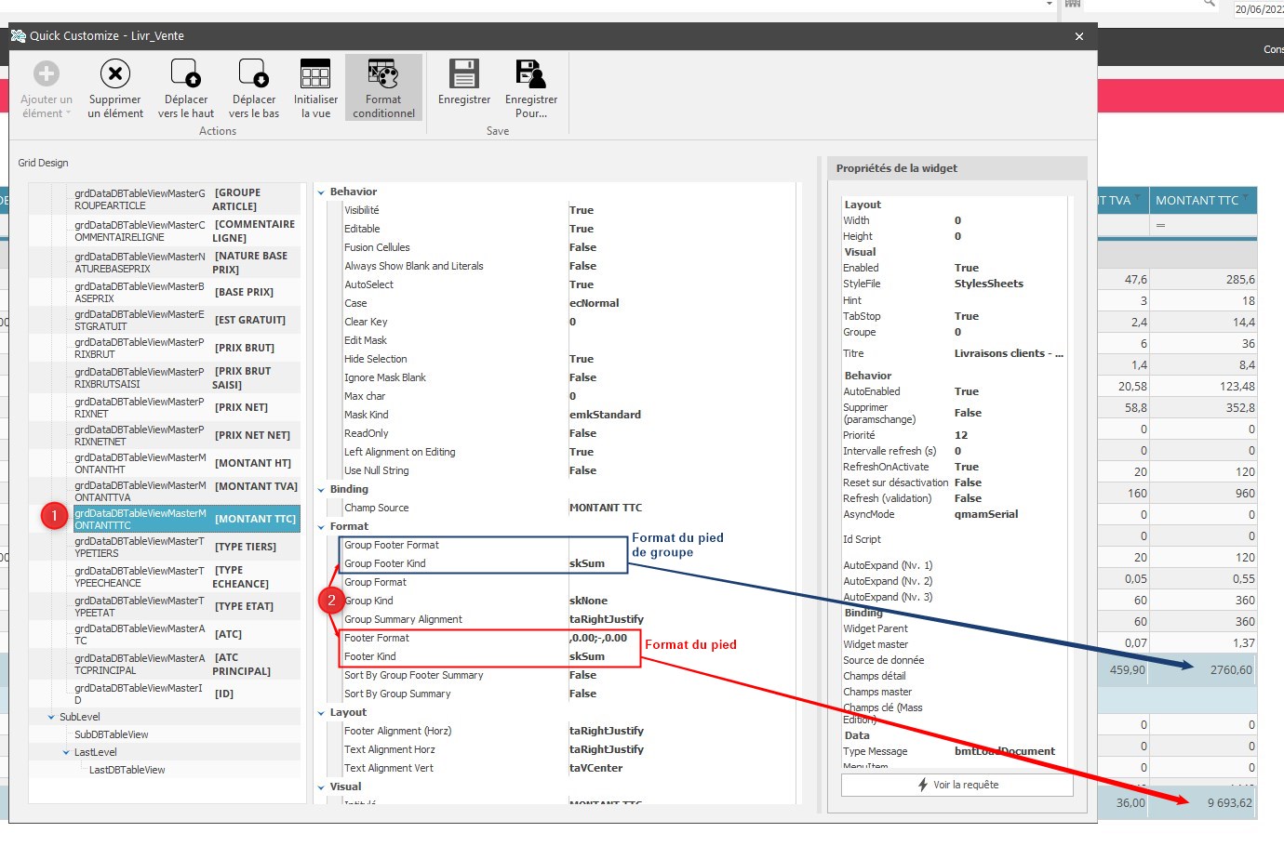
Task: Close the Quick Customize window
Action: point(1079,36)
